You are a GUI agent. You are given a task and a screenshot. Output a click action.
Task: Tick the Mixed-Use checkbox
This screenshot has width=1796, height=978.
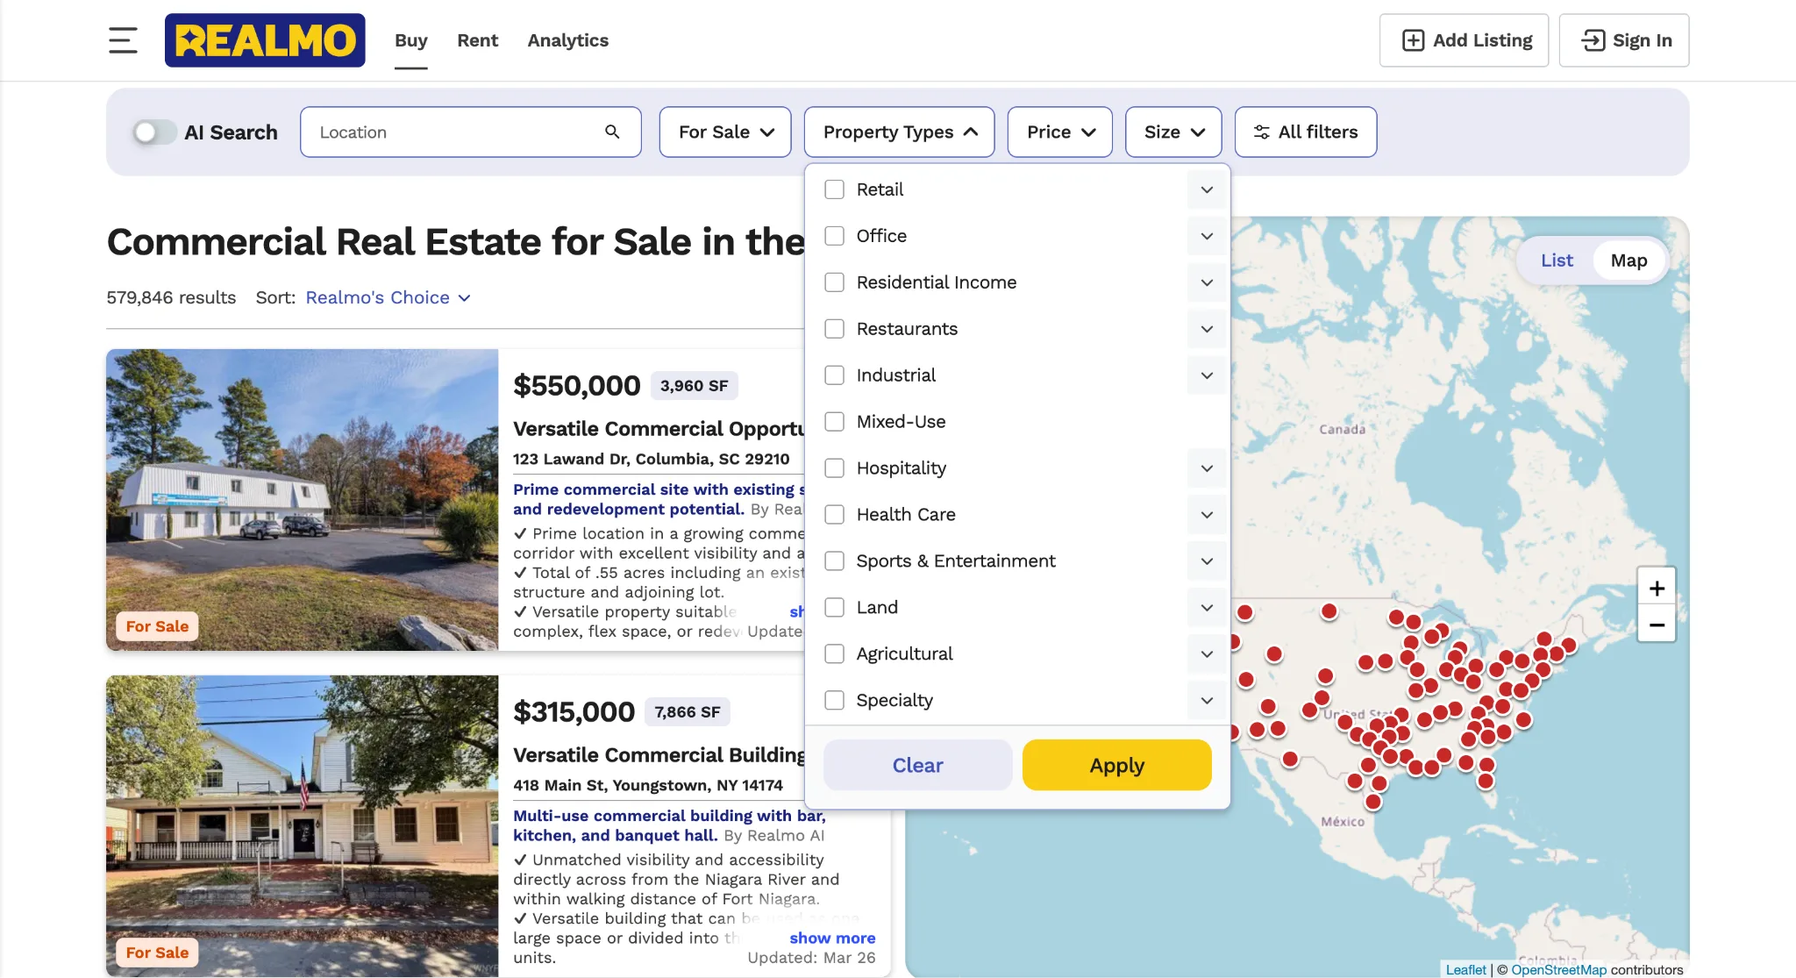[835, 422]
